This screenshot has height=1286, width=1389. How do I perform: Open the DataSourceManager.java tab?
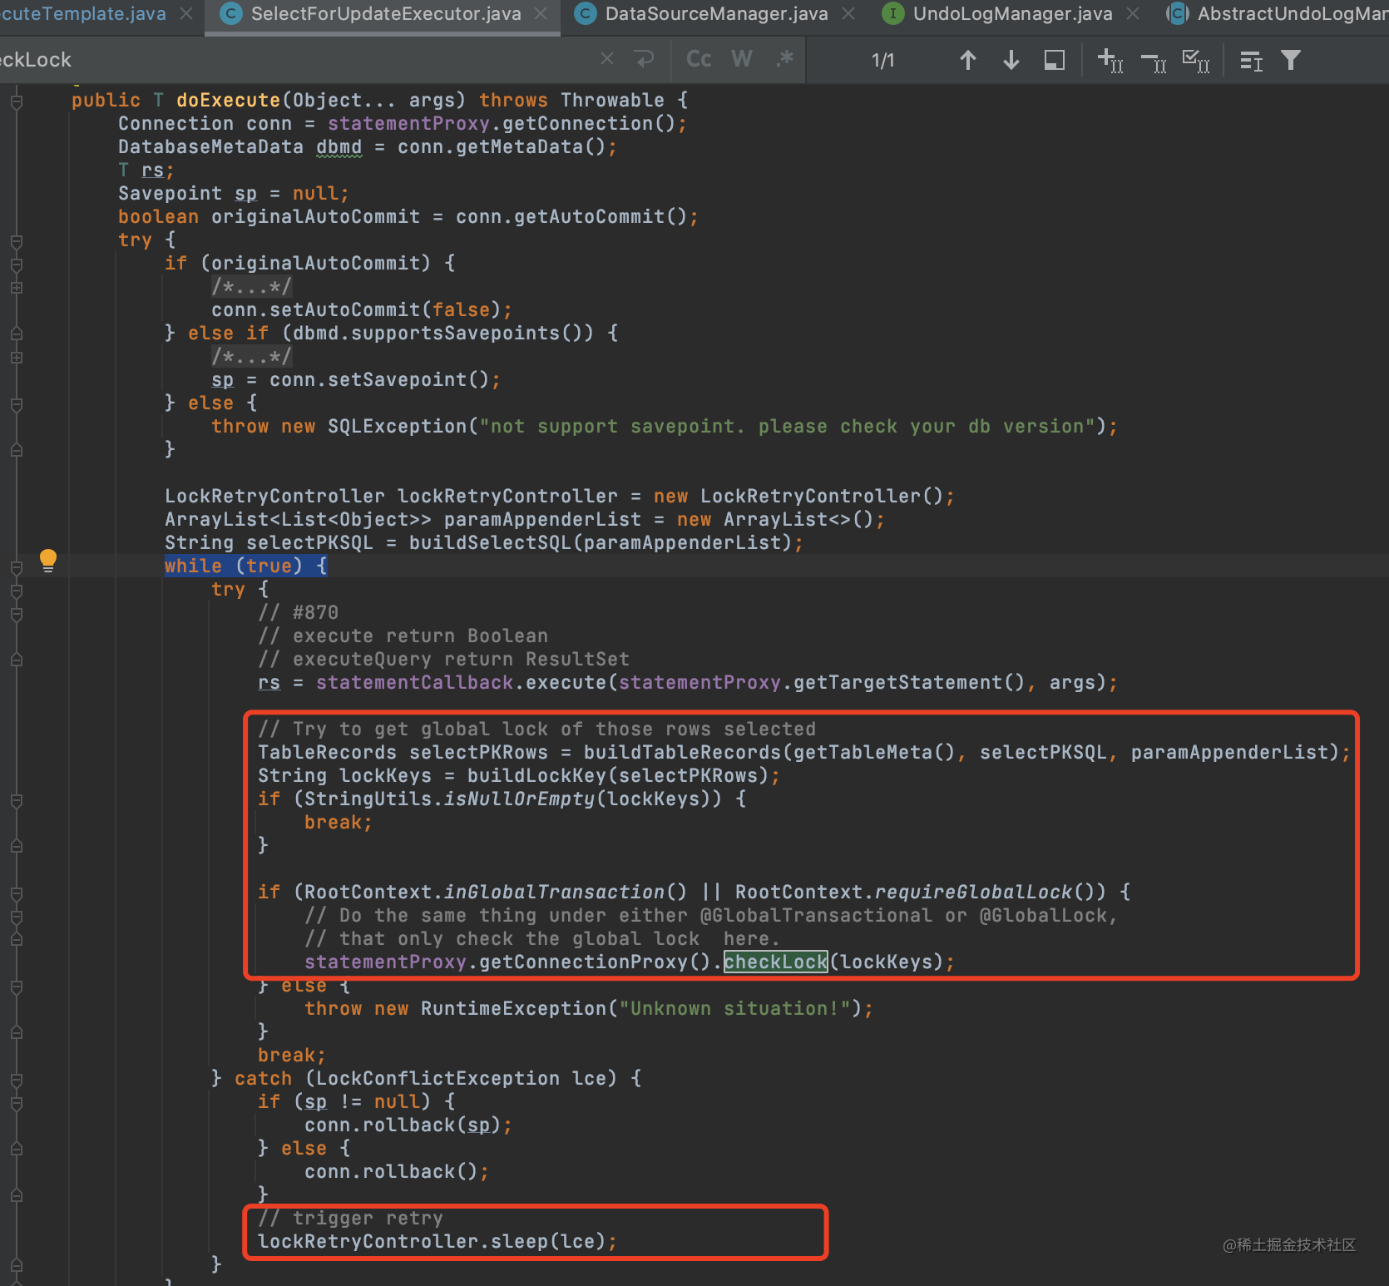coord(716,13)
